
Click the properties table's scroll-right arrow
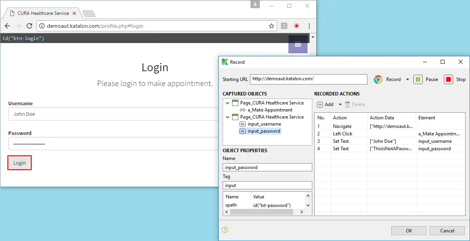302,212
